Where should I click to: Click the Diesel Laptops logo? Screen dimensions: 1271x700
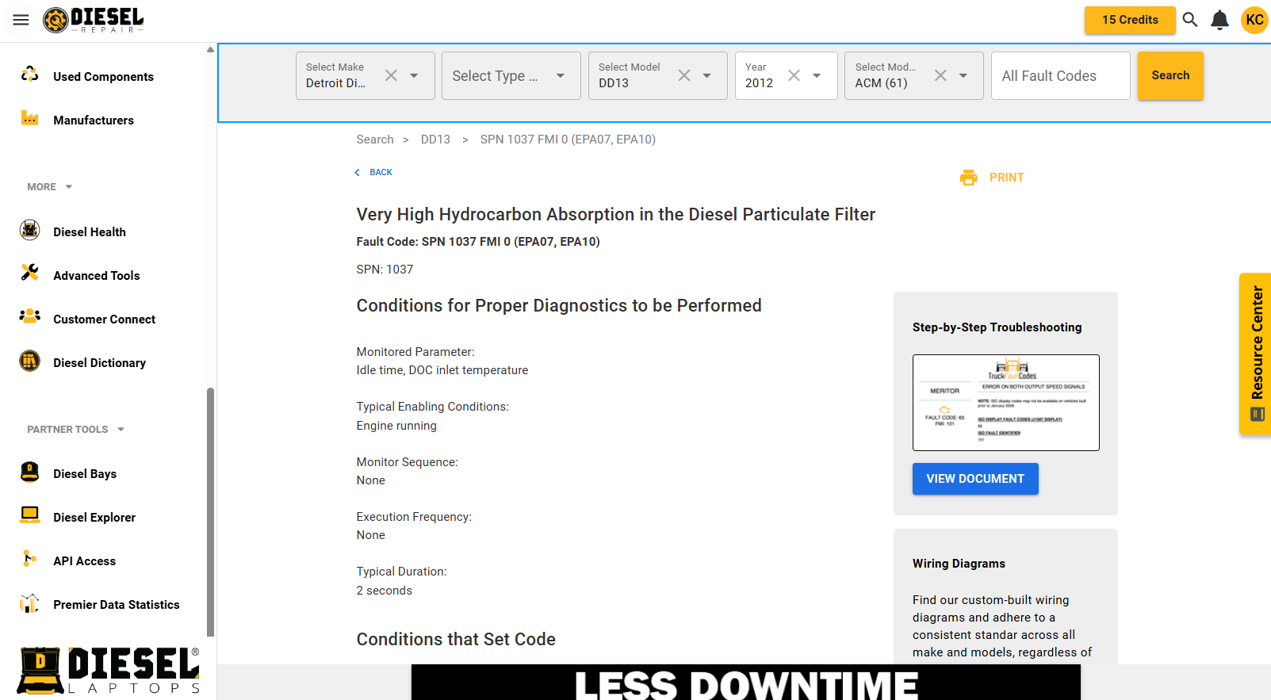coord(109,670)
